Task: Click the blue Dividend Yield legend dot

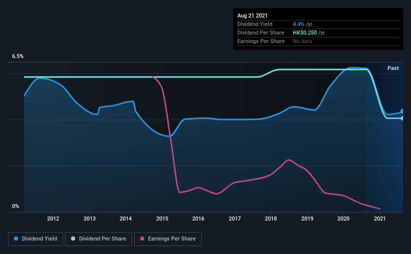Action: (16, 238)
